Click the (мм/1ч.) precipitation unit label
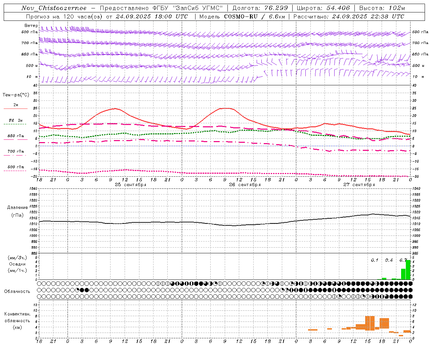Screen dimensions: 430x344 click(x=17, y=270)
